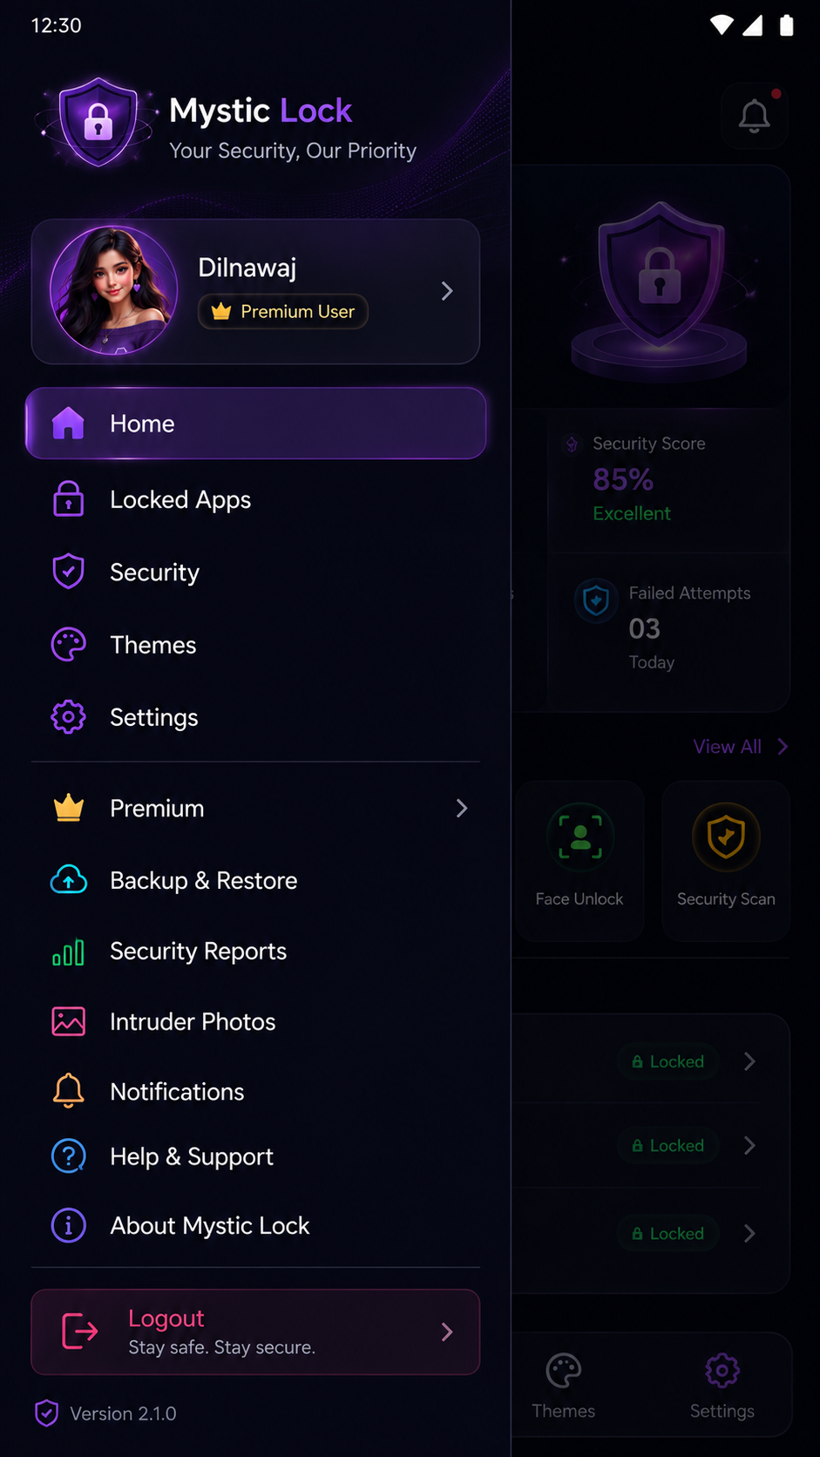The width and height of the screenshot is (820, 1457).
Task: Click the shield icon beside Version 2.1.0
Action: [x=46, y=1413]
